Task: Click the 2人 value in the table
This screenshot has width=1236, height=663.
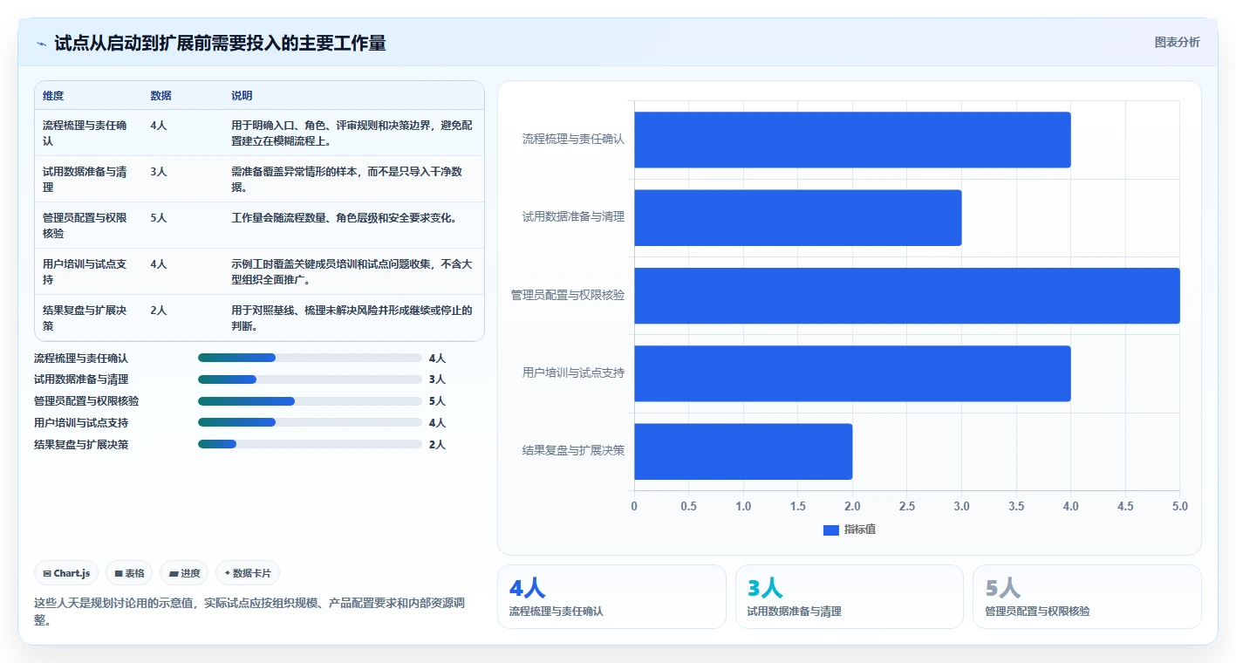Action: point(158,310)
